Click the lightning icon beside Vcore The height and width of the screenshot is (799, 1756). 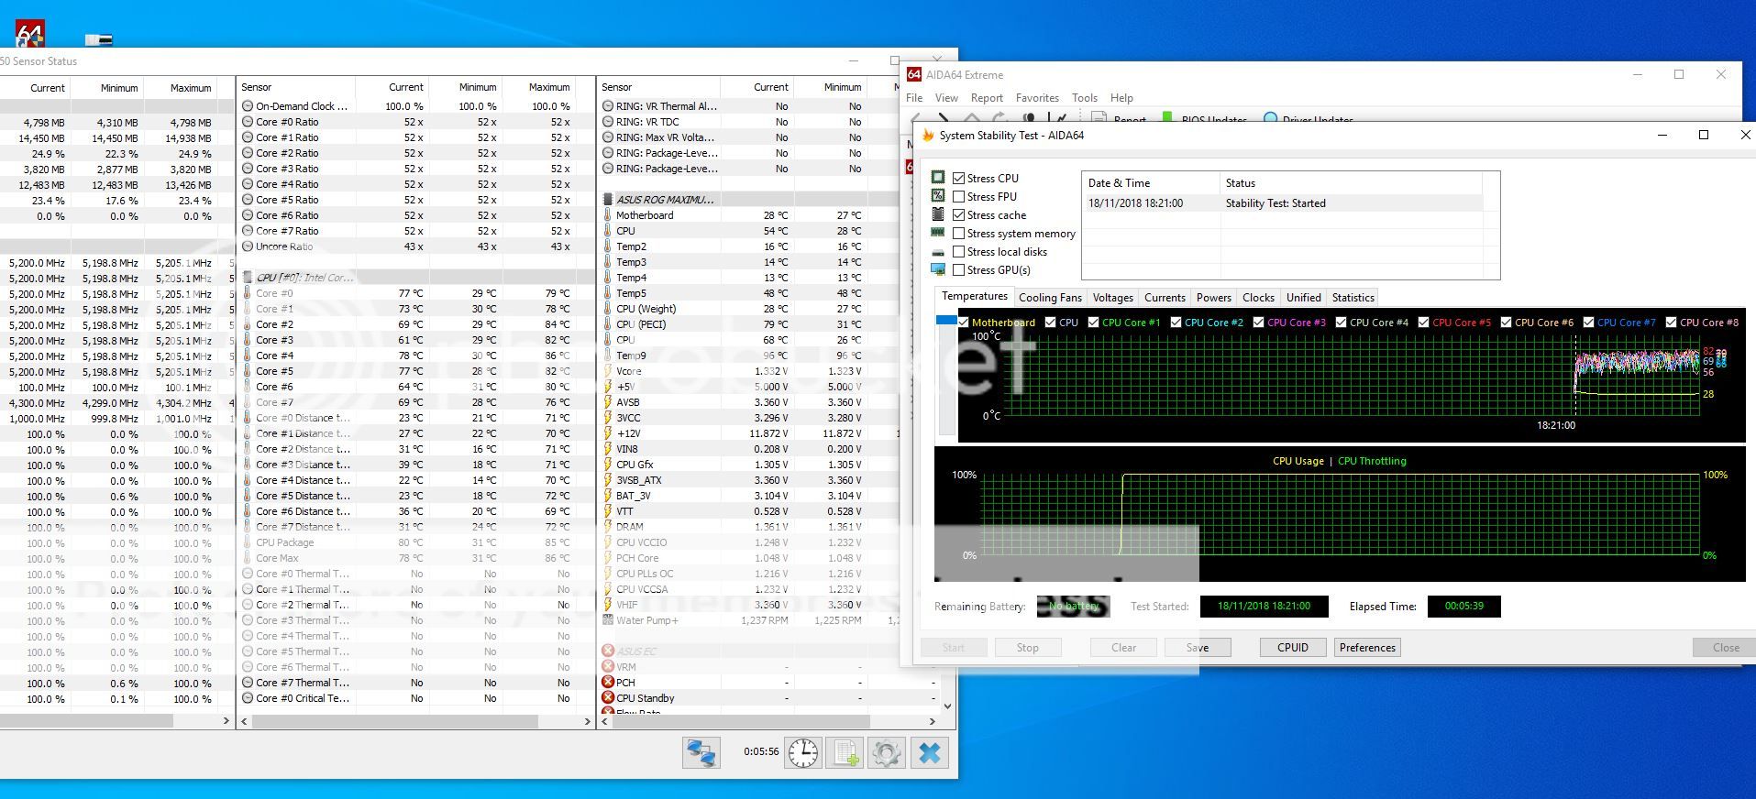(x=608, y=371)
